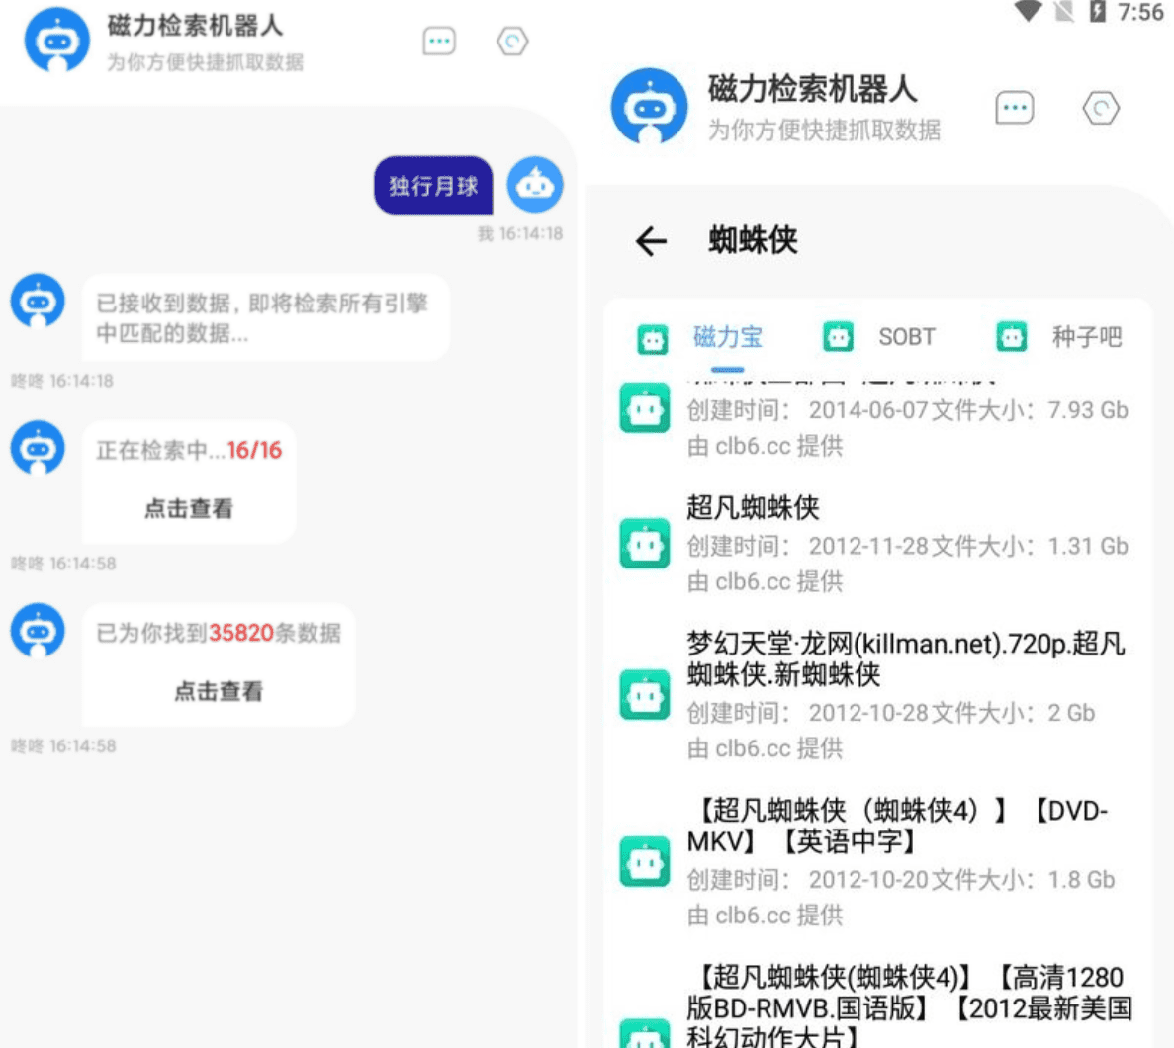Tap bot avatar beside 已接收到数据 message
Screen dimensions: 1174x1048
point(38,301)
